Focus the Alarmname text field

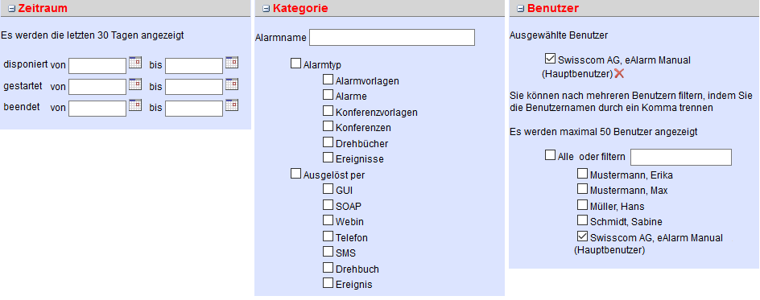pos(391,37)
